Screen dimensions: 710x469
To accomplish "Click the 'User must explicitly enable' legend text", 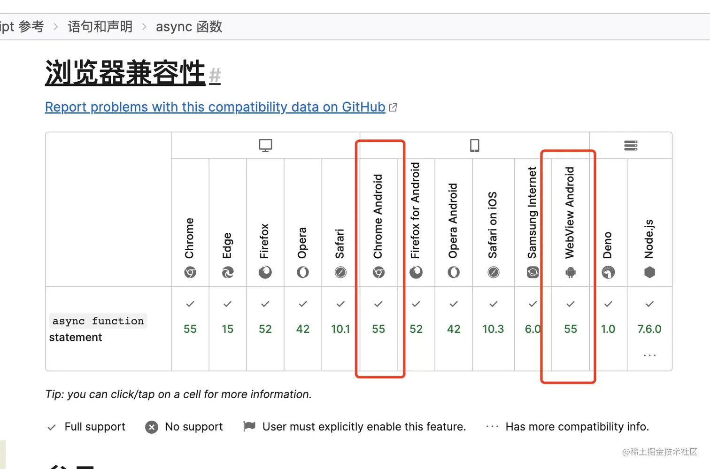I will pyautogui.click(x=364, y=427).
